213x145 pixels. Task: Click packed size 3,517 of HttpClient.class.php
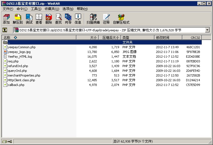[x=115, y=80]
